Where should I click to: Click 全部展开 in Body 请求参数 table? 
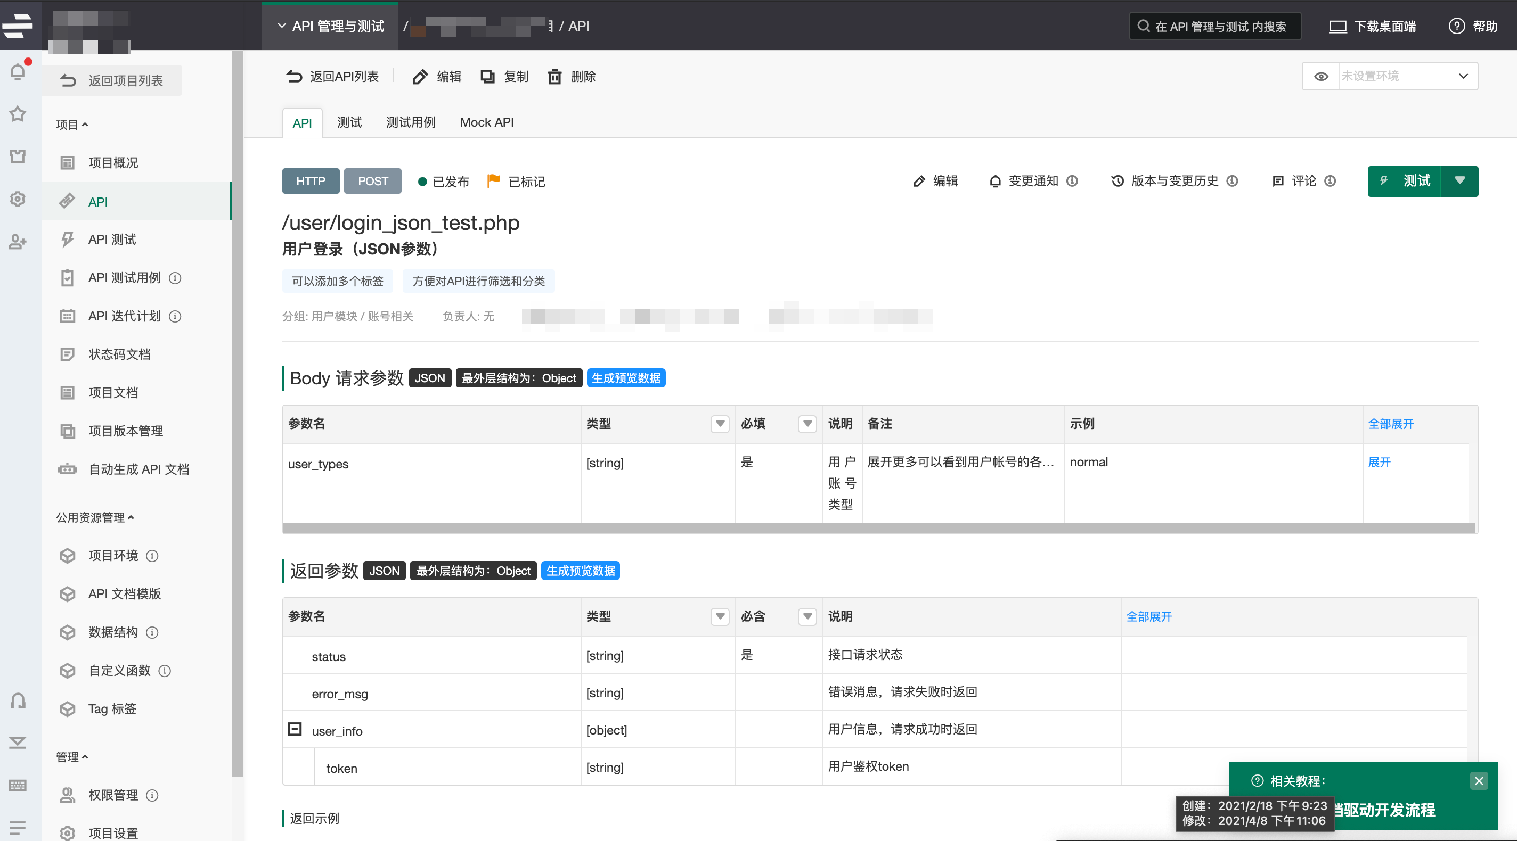pos(1390,424)
